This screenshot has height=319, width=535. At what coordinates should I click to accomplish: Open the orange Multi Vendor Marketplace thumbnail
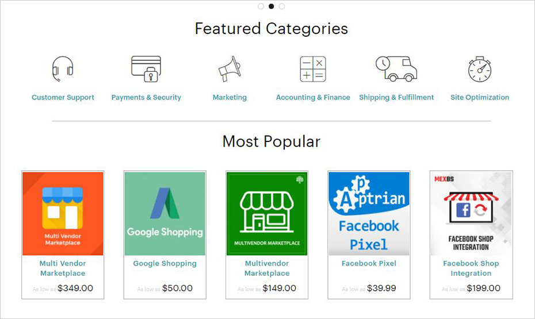[63, 213]
